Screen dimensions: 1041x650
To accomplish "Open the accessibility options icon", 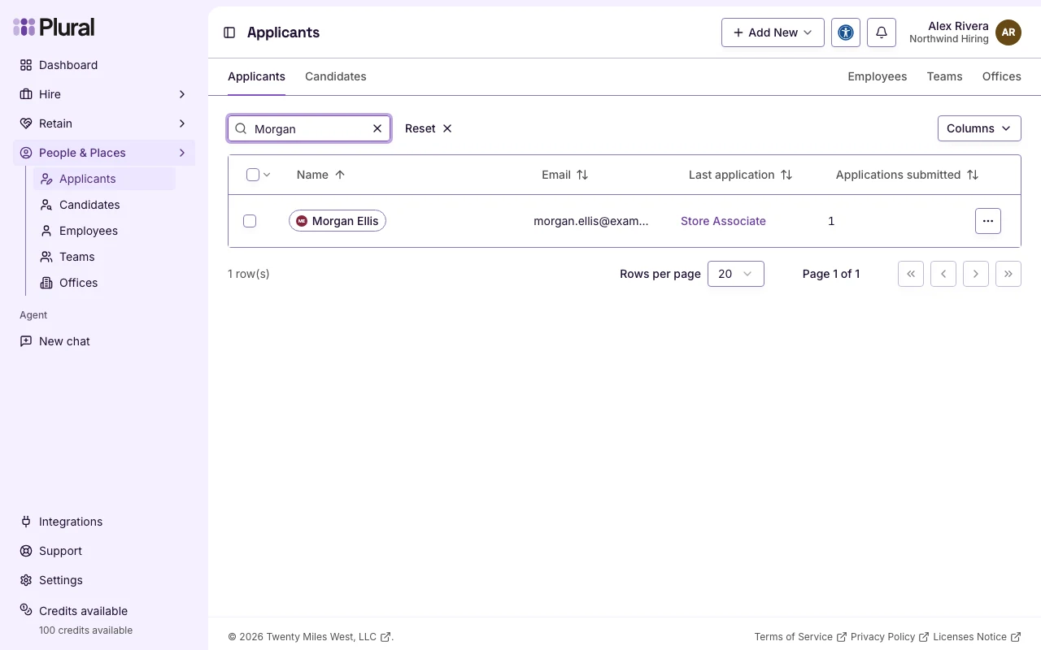I will [x=846, y=32].
